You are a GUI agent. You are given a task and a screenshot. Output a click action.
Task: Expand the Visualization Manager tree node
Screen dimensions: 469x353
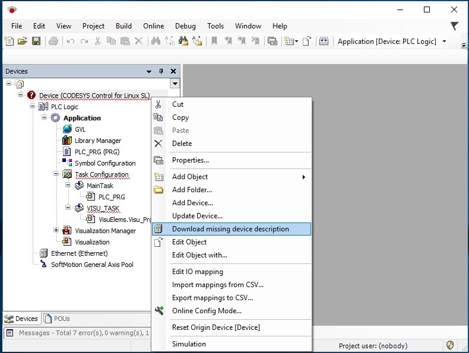[56, 230]
